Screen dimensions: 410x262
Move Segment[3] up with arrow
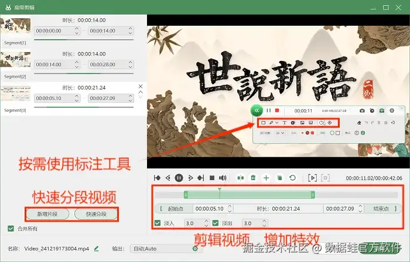pos(141,92)
